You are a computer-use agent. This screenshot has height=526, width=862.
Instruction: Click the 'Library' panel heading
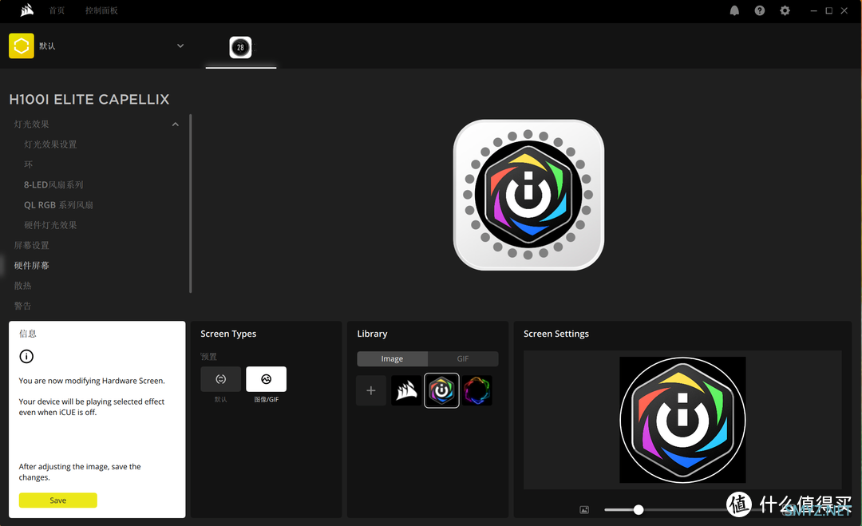[372, 334]
